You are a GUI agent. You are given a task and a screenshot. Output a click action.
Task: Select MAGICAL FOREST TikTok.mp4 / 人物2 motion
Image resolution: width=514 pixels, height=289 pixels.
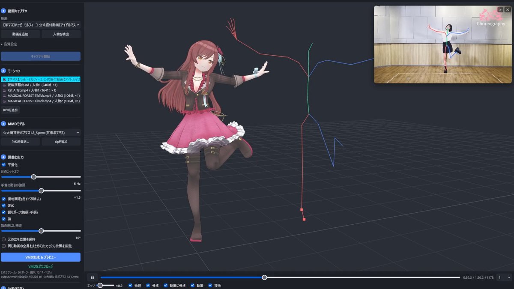tap(41, 101)
